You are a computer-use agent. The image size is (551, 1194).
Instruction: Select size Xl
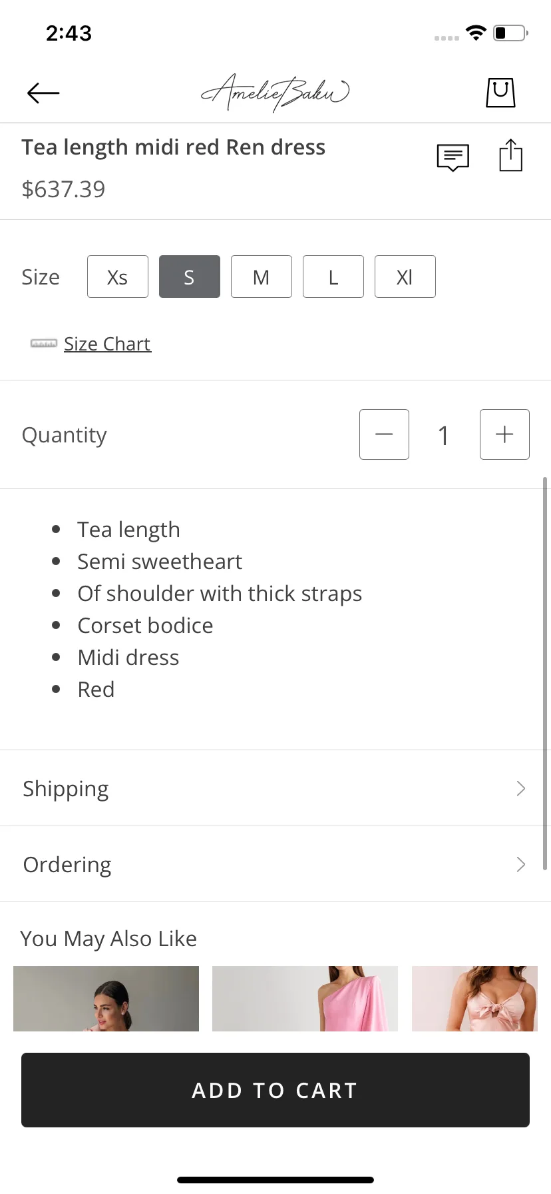click(x=405, y=277)
